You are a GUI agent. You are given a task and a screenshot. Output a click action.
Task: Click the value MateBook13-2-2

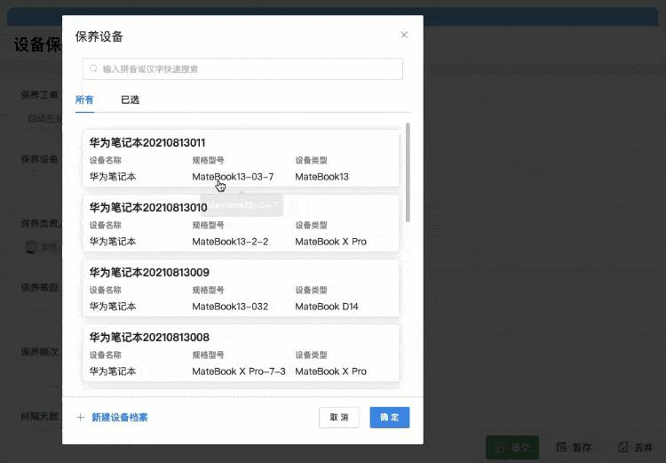click(230, 242)
